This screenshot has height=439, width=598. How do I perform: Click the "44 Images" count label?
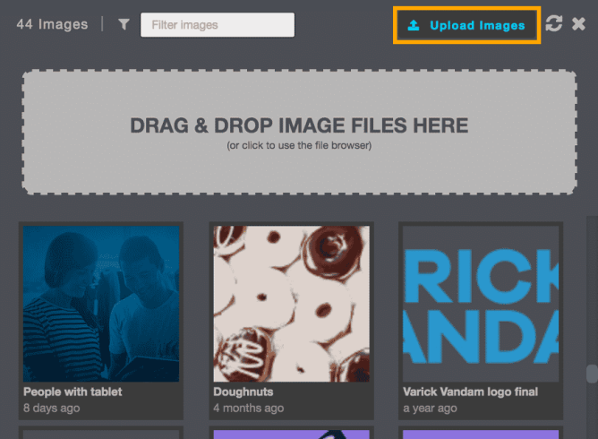[x=52, y=25]
